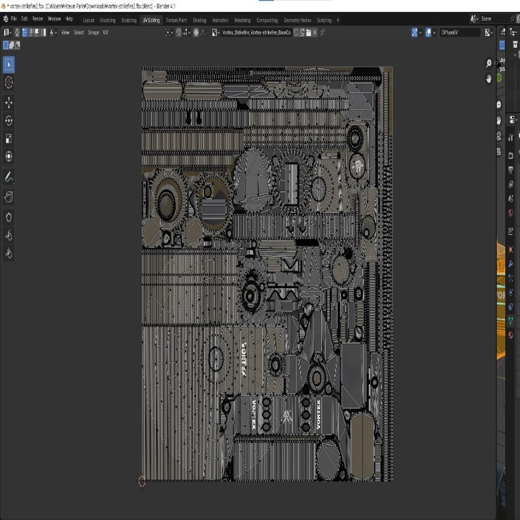520x520 pixels.
Task: Open the folder icon to load an image
Action: (309, 33)
